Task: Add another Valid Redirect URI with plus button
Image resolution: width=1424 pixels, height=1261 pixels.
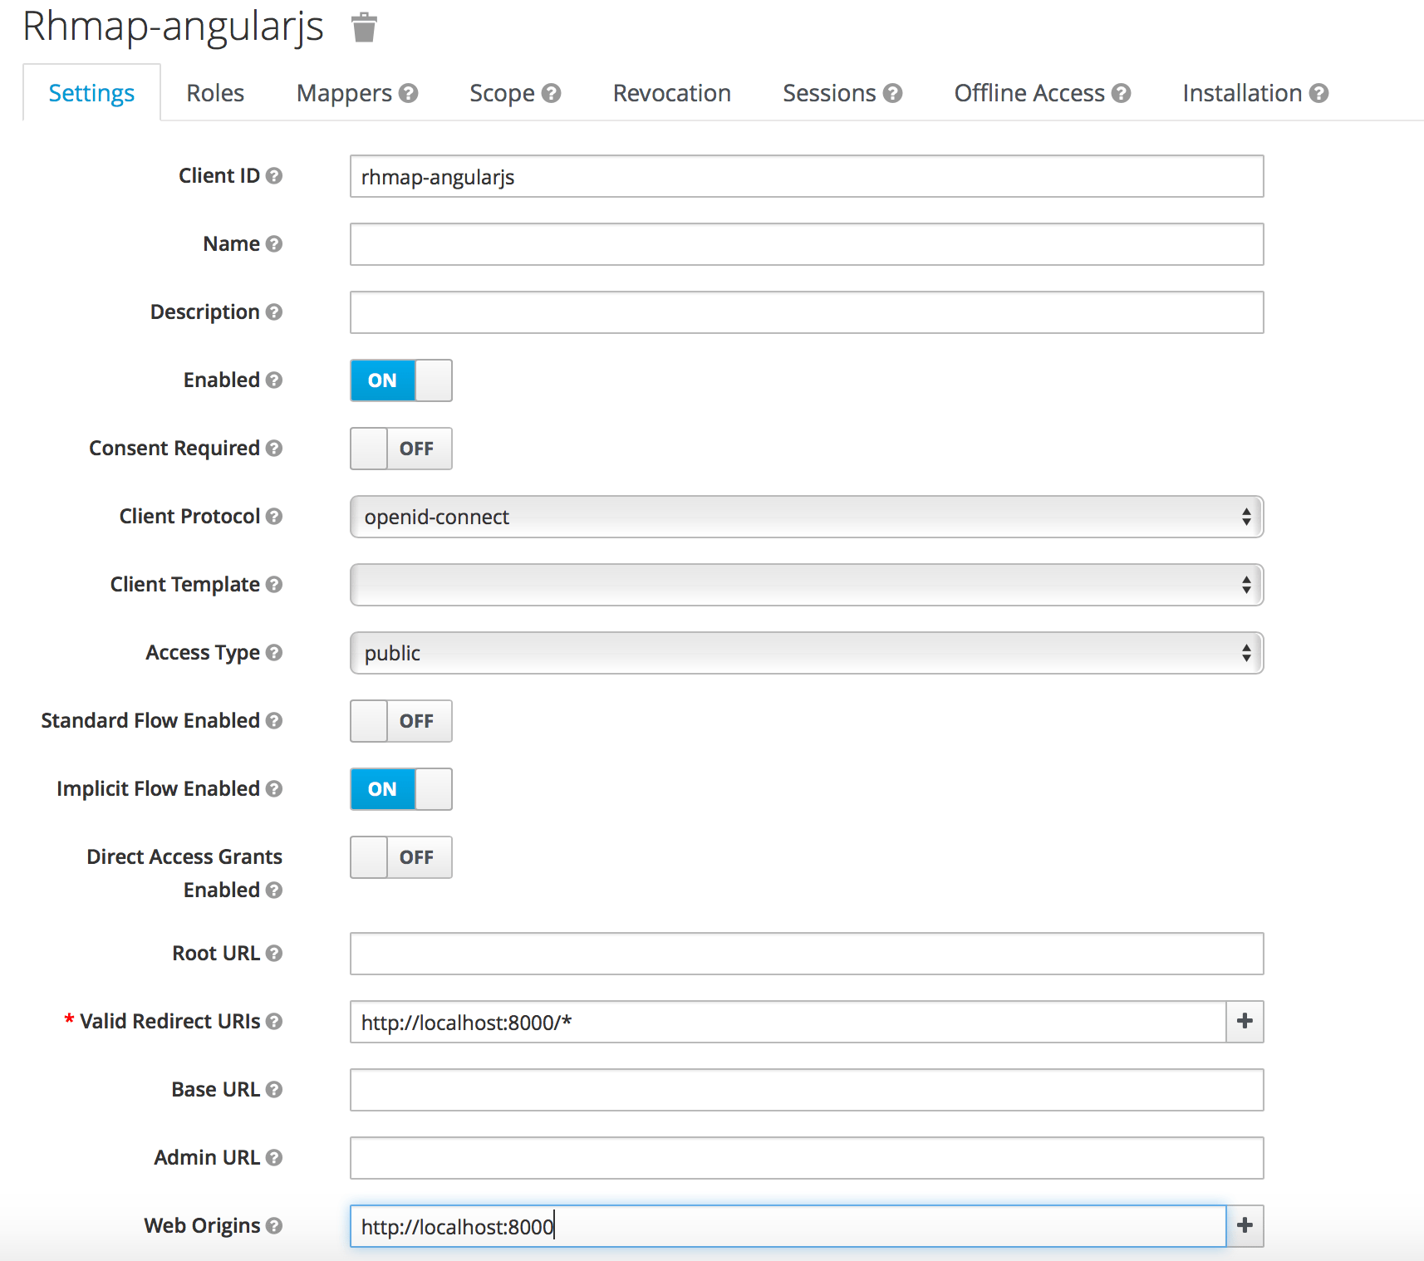Action: point(1244,1022)
